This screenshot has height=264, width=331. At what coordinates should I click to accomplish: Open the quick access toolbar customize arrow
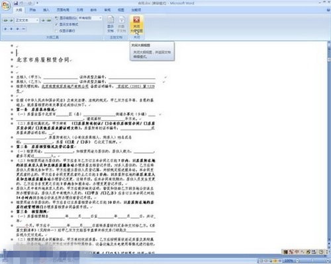pos(38,3)
